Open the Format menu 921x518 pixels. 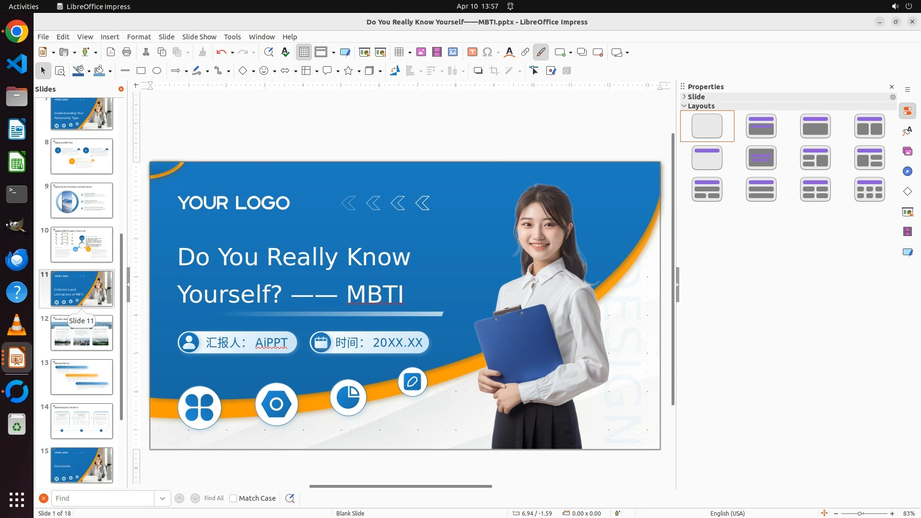tap(139, 37)
